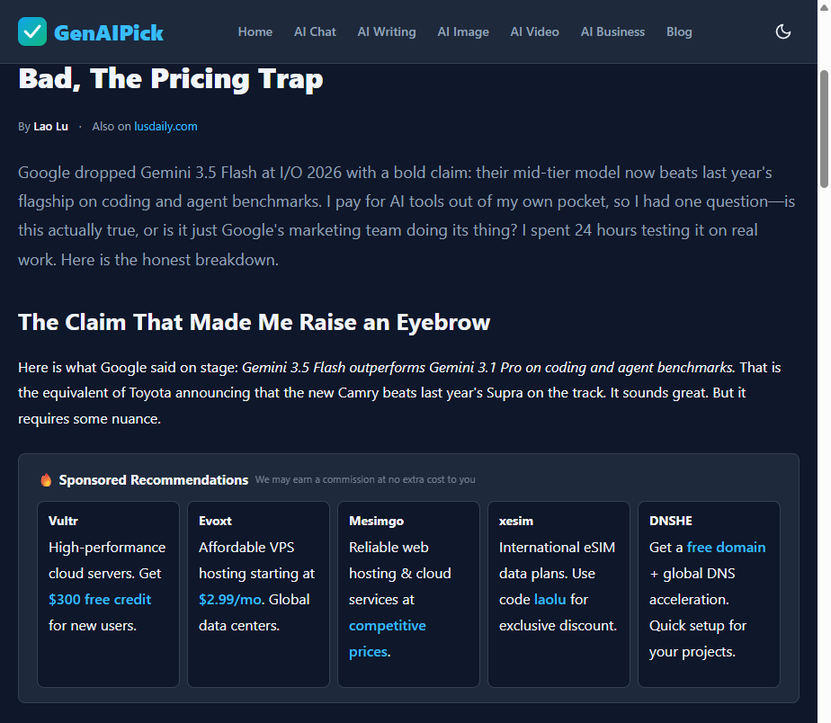
Task: Visit the Blog page
Action: (679, 31)
